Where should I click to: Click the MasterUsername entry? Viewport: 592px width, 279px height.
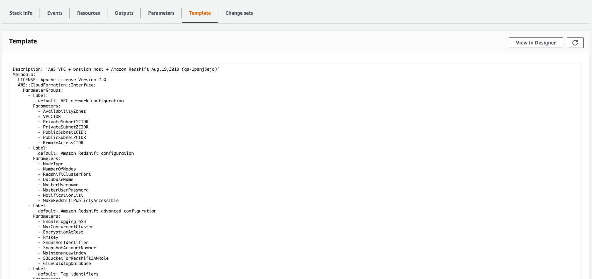pyautogui.click(x=61, y=185)
